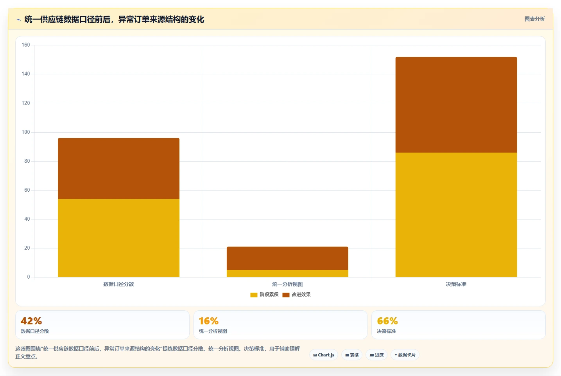Click the 阶段累积 legend label
Viewport: 561px width, 376px height.
point(269,295)
